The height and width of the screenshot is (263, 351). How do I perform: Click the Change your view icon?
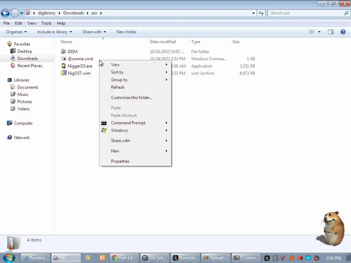(312, 32)
